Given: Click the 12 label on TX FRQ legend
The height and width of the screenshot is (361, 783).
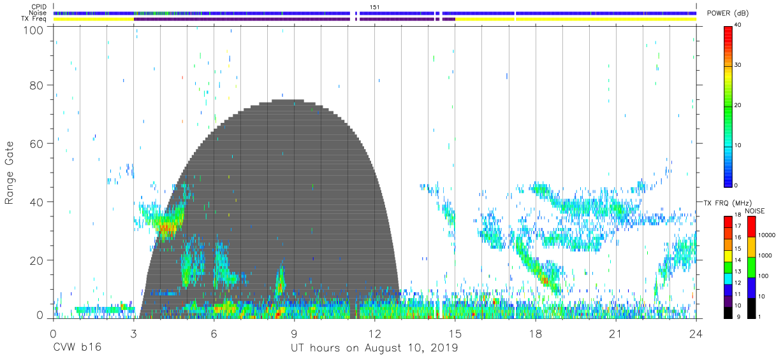Looking at the screenshot, I should point(738,283).
